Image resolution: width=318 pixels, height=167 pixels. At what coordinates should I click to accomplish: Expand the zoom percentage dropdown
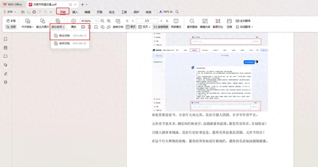click(96, 21)
